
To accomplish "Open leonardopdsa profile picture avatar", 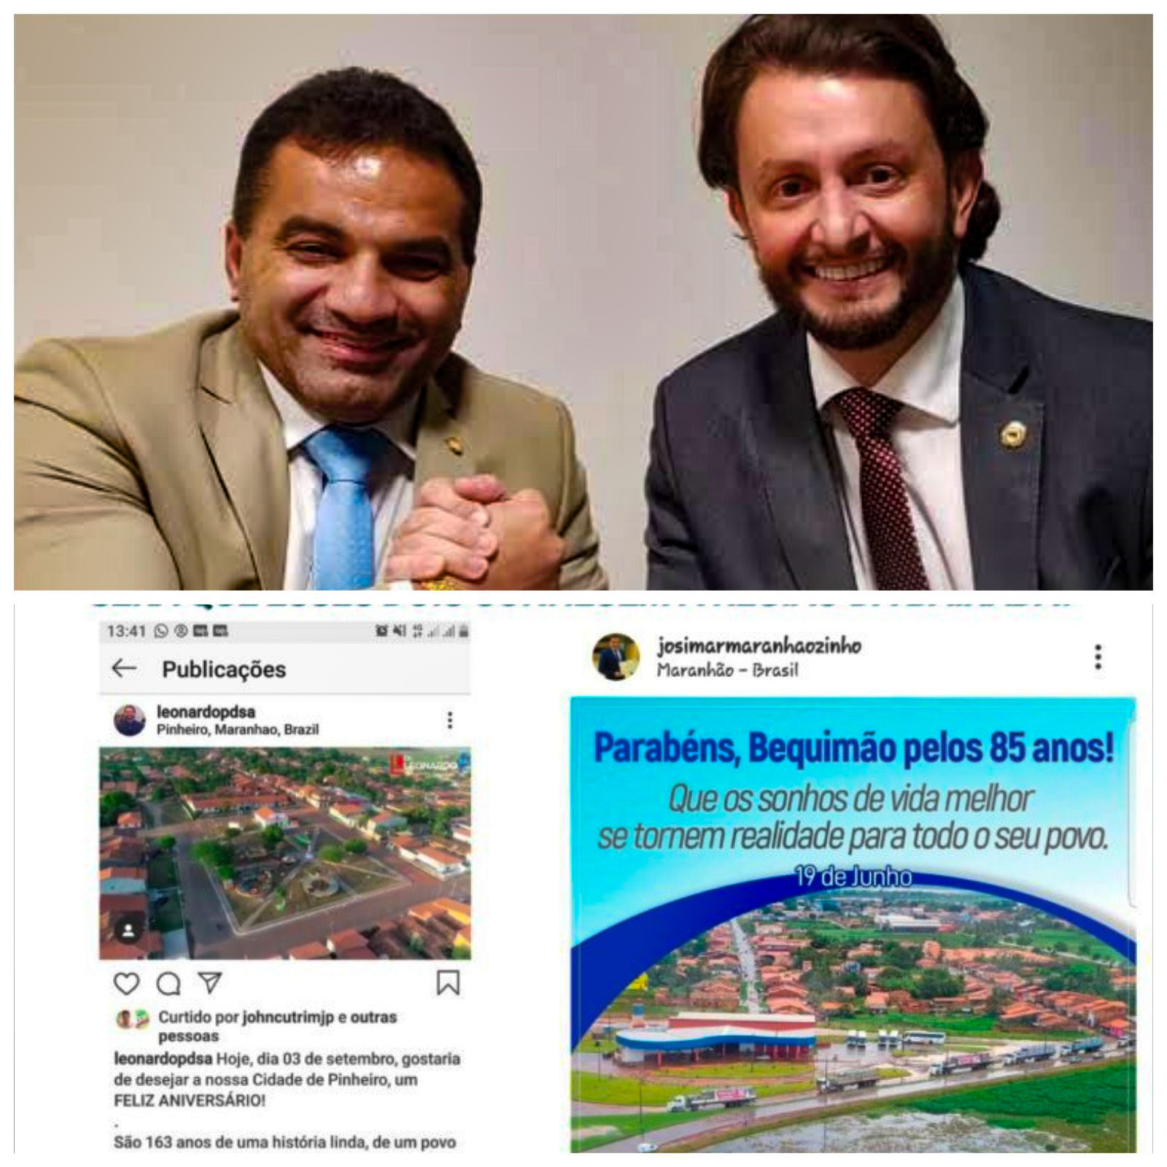I will click(130, 721).
